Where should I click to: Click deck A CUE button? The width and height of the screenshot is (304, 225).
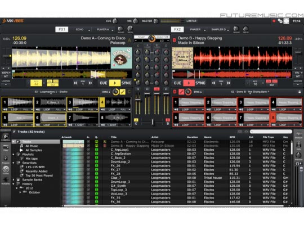[104, 83]
